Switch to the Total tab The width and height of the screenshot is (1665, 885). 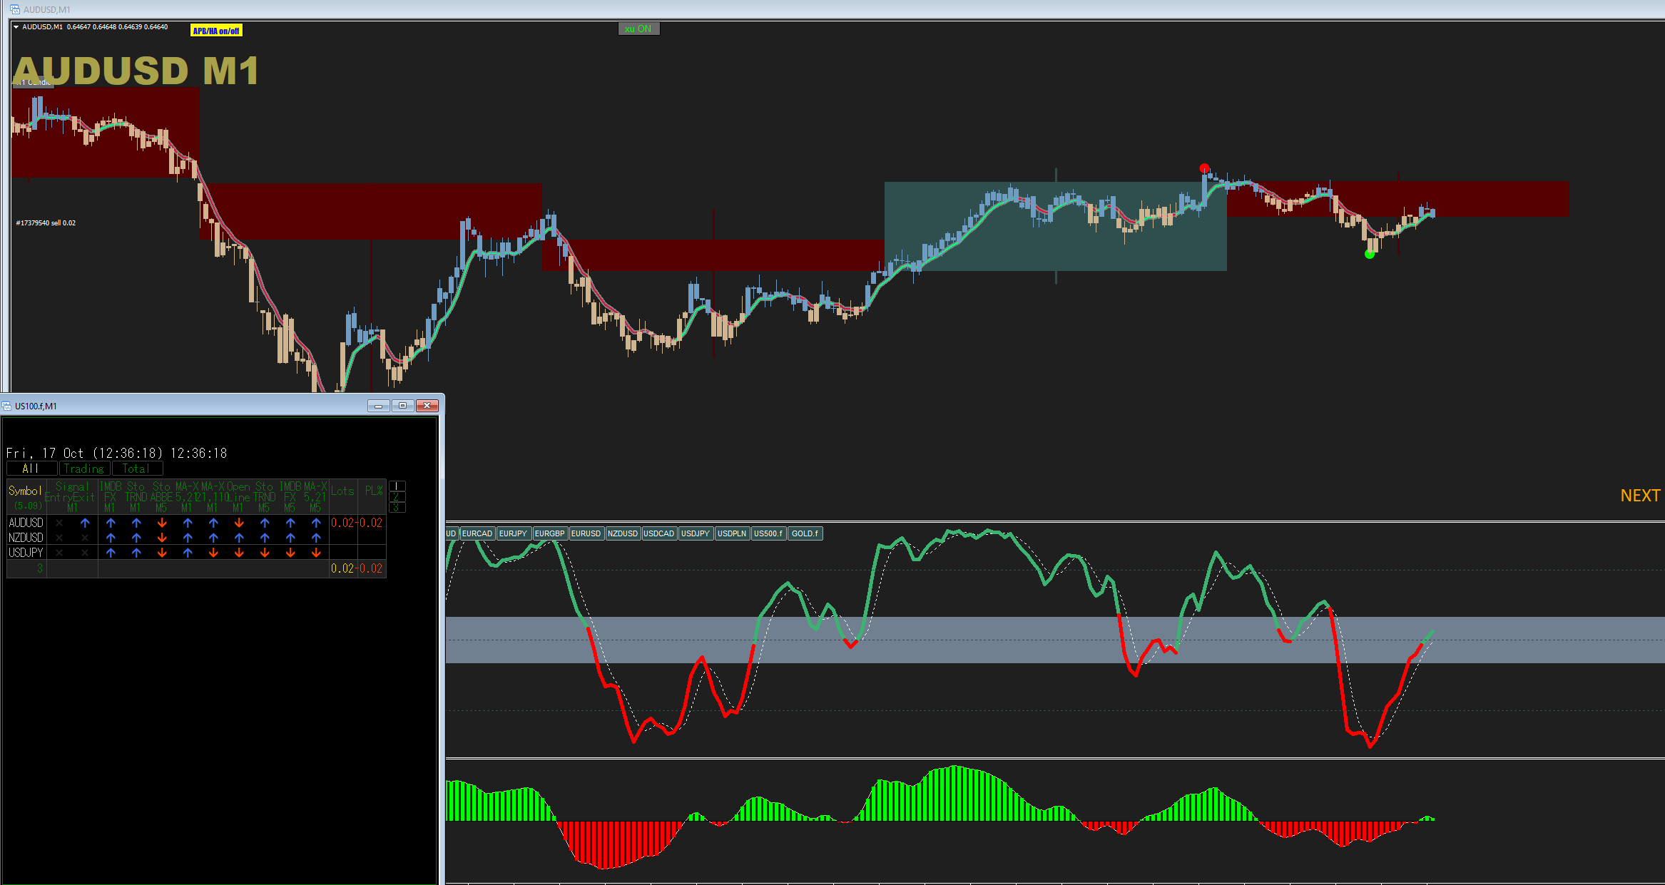coord(136,469)
